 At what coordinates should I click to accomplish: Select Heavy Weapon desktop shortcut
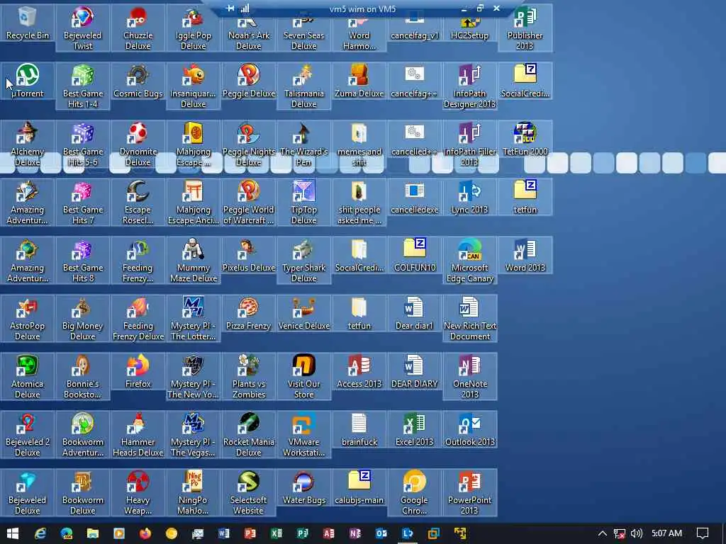138,492
